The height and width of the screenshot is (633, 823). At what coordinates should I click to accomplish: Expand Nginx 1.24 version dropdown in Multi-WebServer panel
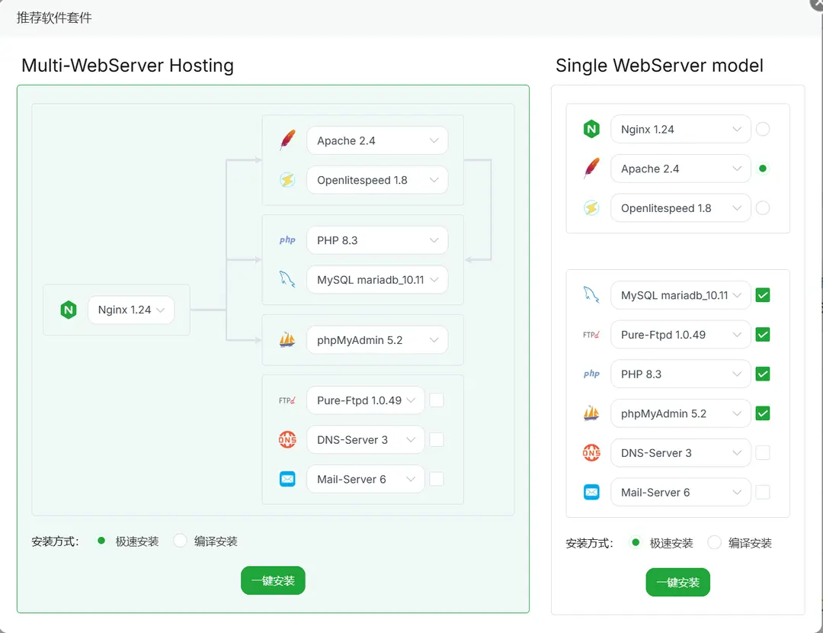(131, 310)
